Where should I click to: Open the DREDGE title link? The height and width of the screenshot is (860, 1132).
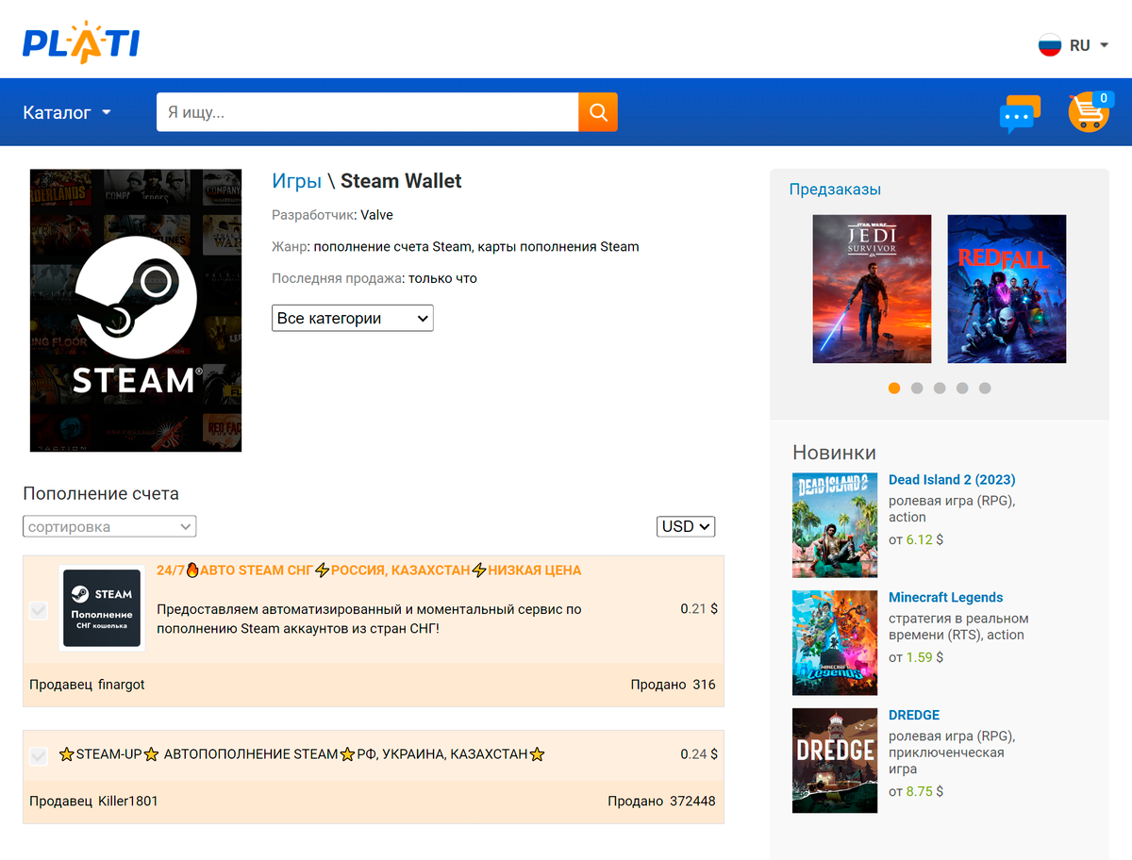point(914,715)
